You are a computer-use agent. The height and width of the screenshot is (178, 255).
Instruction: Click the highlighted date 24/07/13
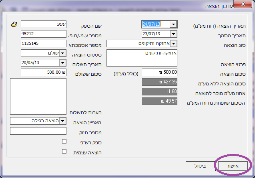151,24
